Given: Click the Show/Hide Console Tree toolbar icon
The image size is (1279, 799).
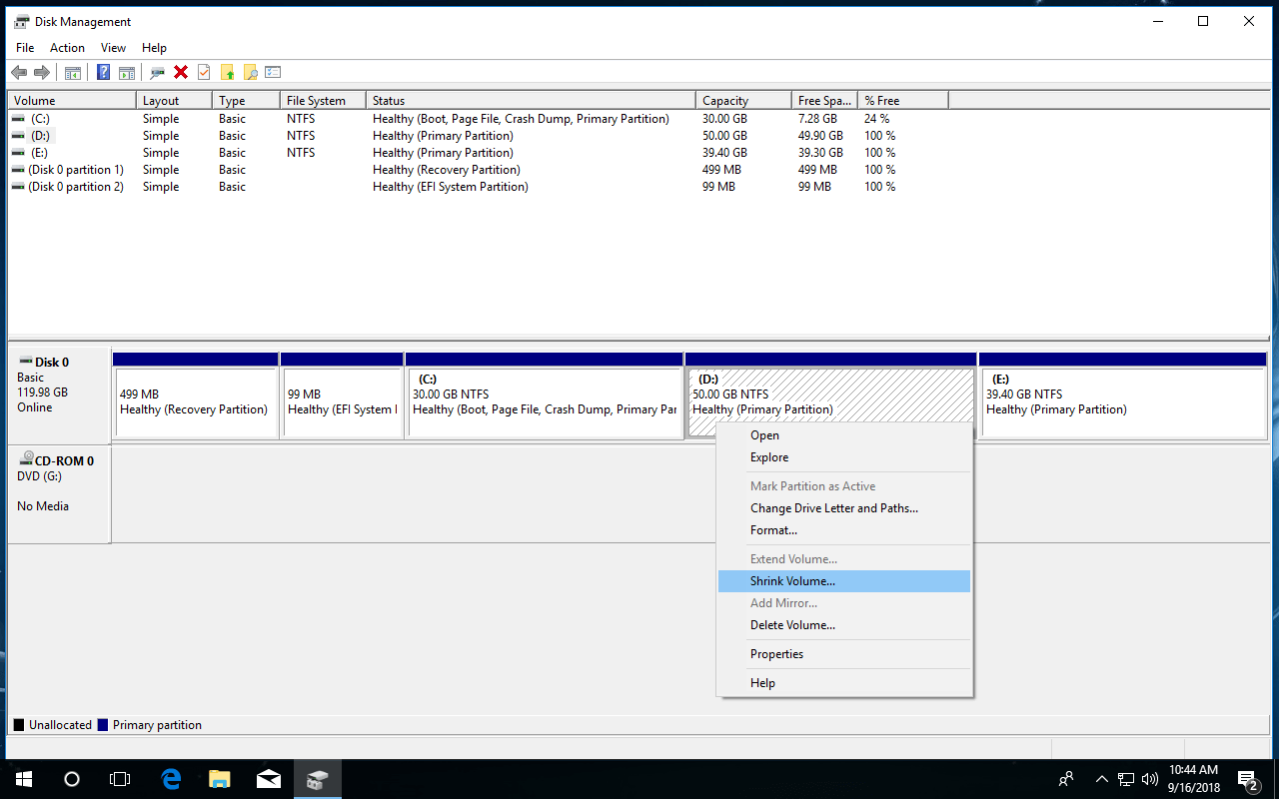Looking at the screenshot, I should pos(73,72).
